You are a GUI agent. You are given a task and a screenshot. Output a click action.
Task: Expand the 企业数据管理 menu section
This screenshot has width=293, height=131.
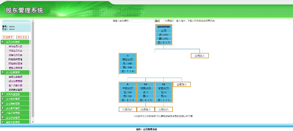[15, 117]
